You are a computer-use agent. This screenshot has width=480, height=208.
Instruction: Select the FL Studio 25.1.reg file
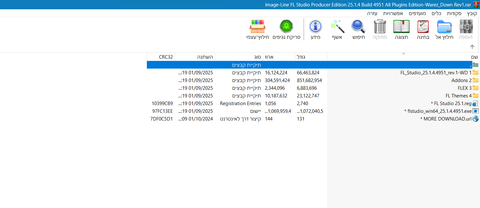point(453,104)
